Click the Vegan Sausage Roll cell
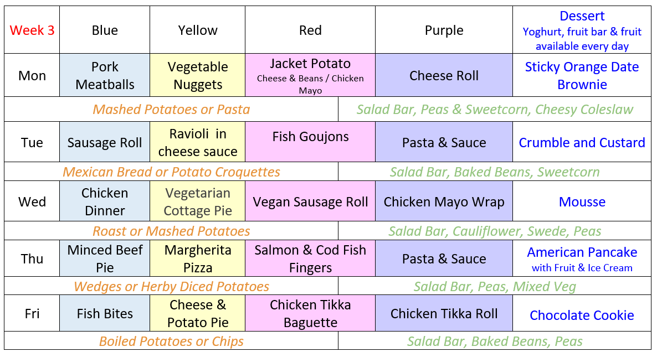The image size is (662, 357). (310, 201)
